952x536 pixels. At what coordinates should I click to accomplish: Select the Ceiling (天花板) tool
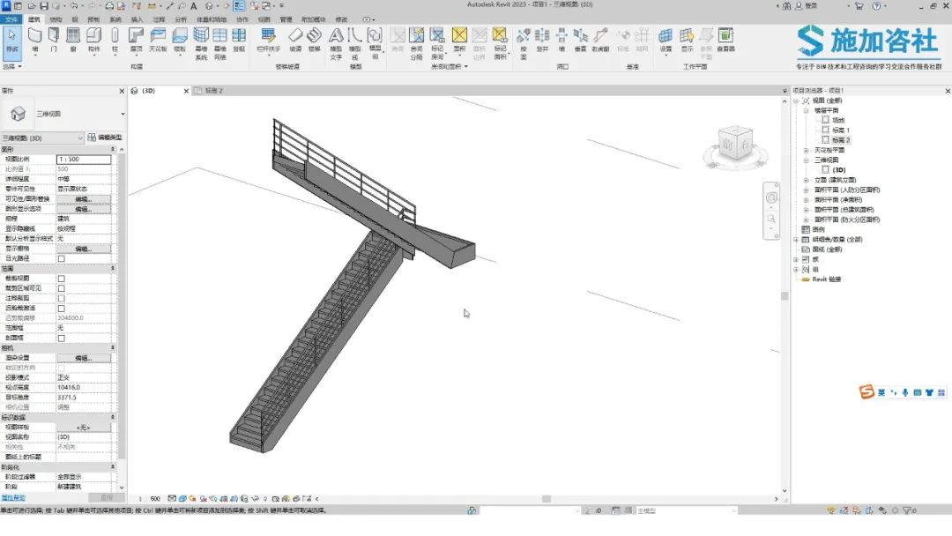click(x=158, y=40)
